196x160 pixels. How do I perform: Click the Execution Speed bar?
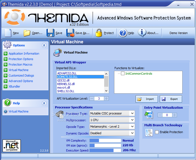[105, 150]
